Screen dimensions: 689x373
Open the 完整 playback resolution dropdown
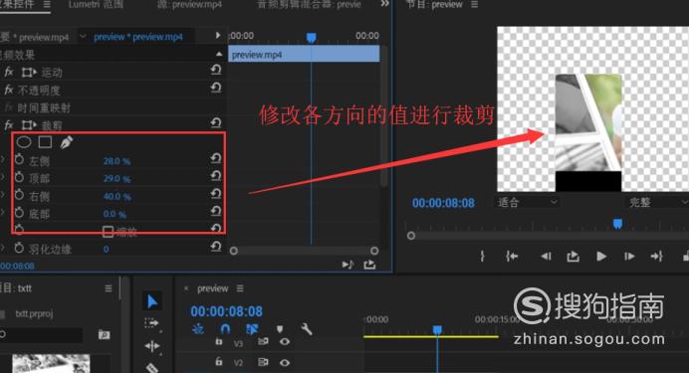656,202
